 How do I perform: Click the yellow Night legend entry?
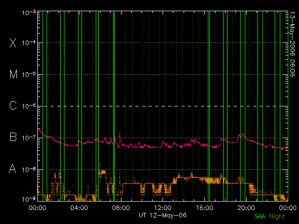(277, 217)
